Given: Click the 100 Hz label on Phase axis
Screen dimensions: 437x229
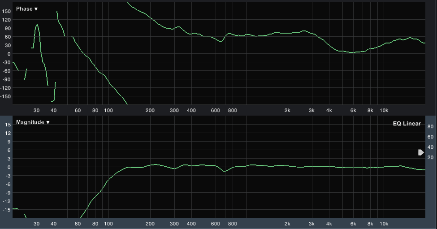Looking at the screenshot, I should point(108,110).
